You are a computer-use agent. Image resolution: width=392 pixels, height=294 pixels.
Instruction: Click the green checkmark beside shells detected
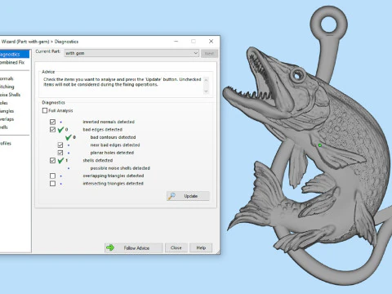coord(60,160)
